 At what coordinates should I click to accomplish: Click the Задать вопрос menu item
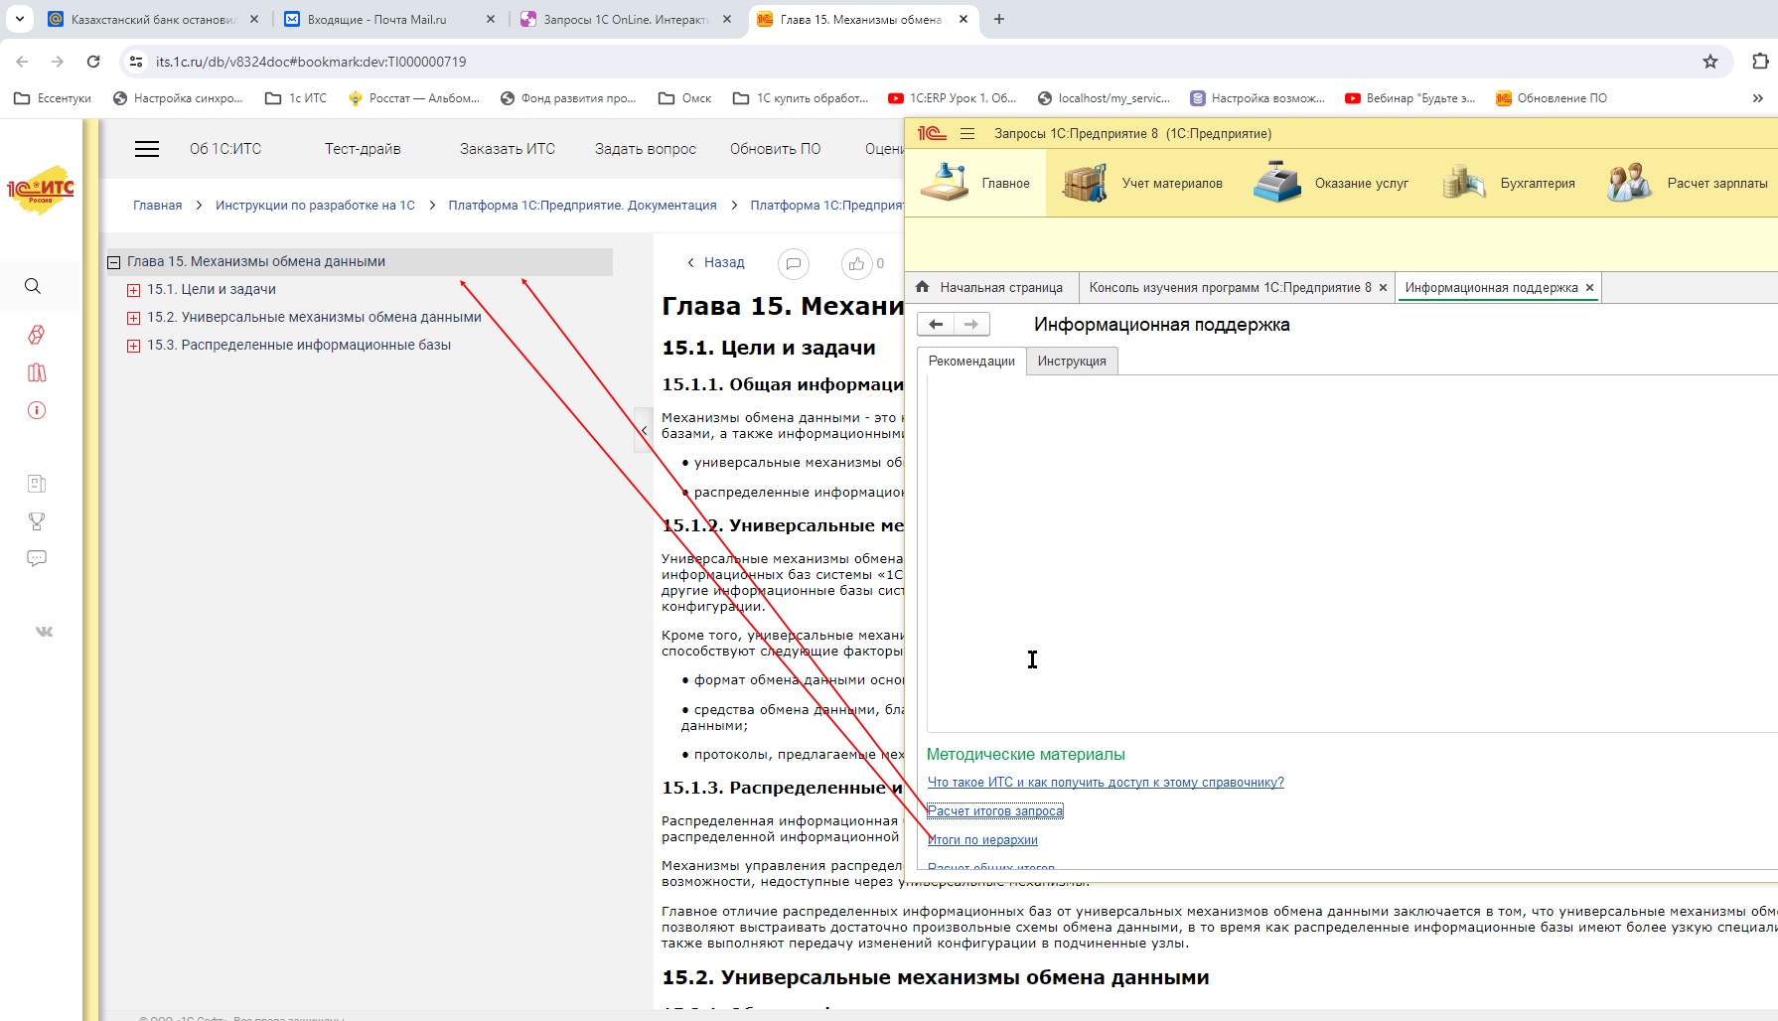pyautogui.click(x=646, y=149)
